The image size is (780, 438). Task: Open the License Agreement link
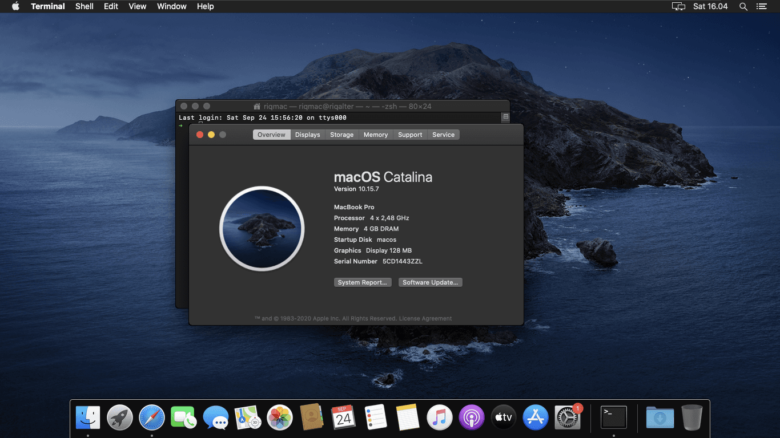coord(425,318)
